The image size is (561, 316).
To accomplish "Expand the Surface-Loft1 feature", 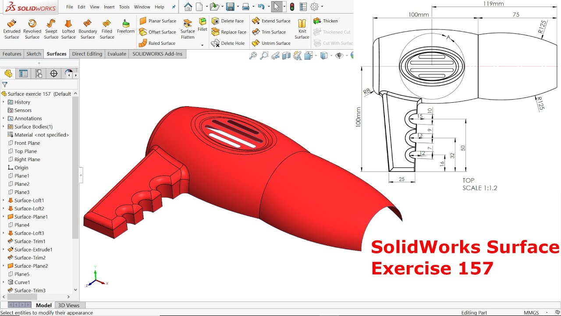I will click(4, 200).
